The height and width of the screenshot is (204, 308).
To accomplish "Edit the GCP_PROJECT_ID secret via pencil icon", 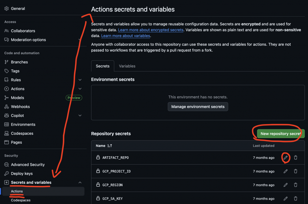I will pos(285,171).
